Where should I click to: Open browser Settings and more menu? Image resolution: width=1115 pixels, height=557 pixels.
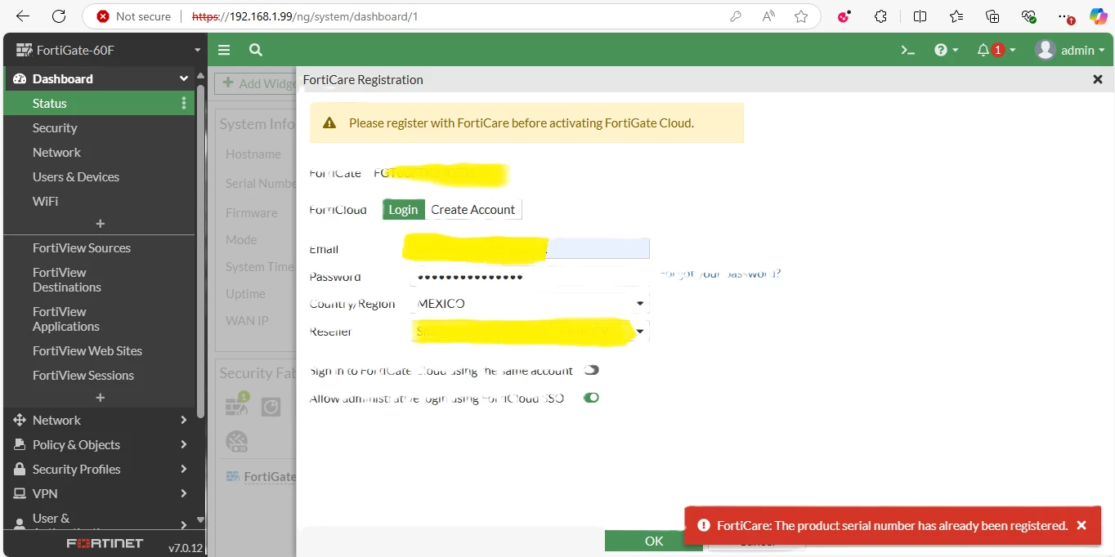[1064, 16]
